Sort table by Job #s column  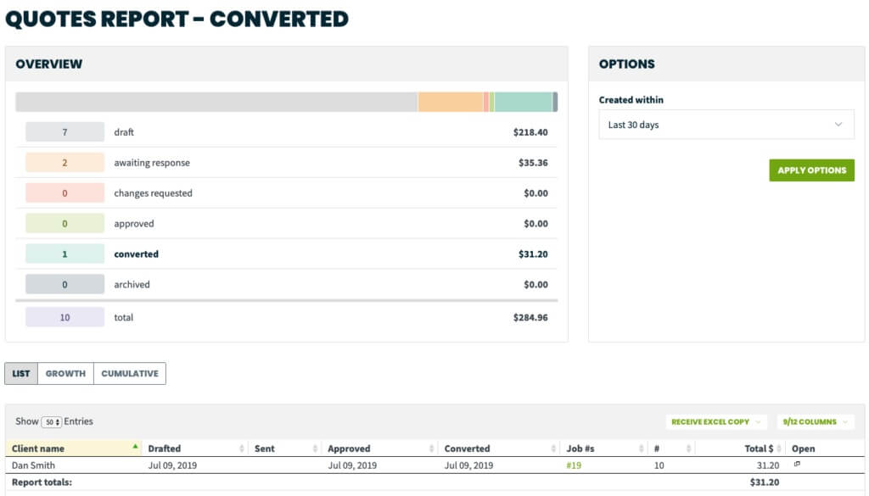pos(603,449)
